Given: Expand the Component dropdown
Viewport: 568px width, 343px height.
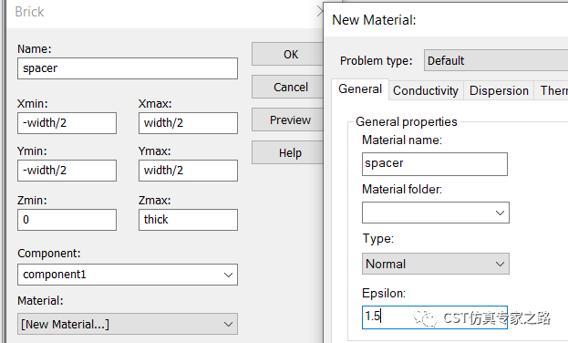Looking at the screenshot, I should click(x=128, y=275).
